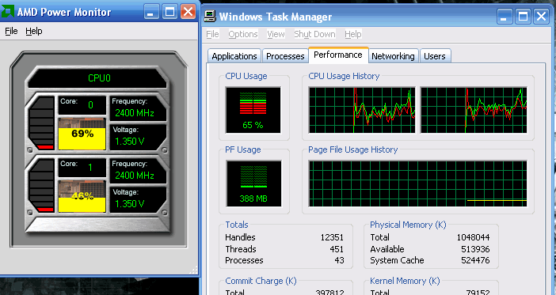Click the Windows Task Manager title bar icon
Screen dimensions: 556x295
click(210, 16)
